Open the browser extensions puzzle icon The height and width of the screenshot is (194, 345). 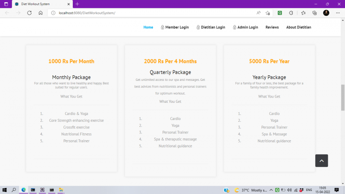(x=291, y=13)
